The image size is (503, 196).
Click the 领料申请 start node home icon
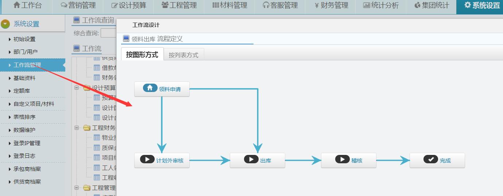point(150,88)
